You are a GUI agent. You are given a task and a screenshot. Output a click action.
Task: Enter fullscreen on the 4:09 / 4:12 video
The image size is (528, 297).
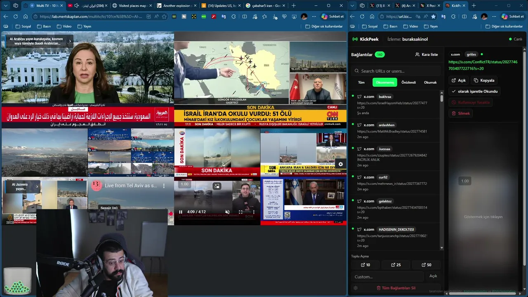click(x=240, y=212)
